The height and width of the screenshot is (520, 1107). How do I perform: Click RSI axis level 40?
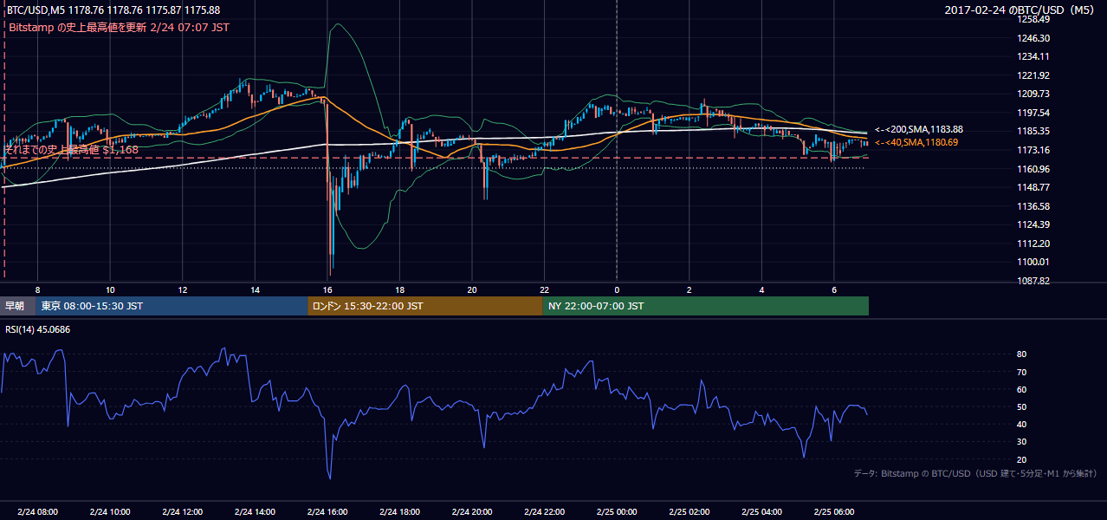pyautogui.click(x=1021, y=424)
